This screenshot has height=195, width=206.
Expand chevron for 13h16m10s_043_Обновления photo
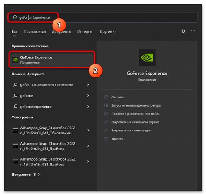point(88,130)
